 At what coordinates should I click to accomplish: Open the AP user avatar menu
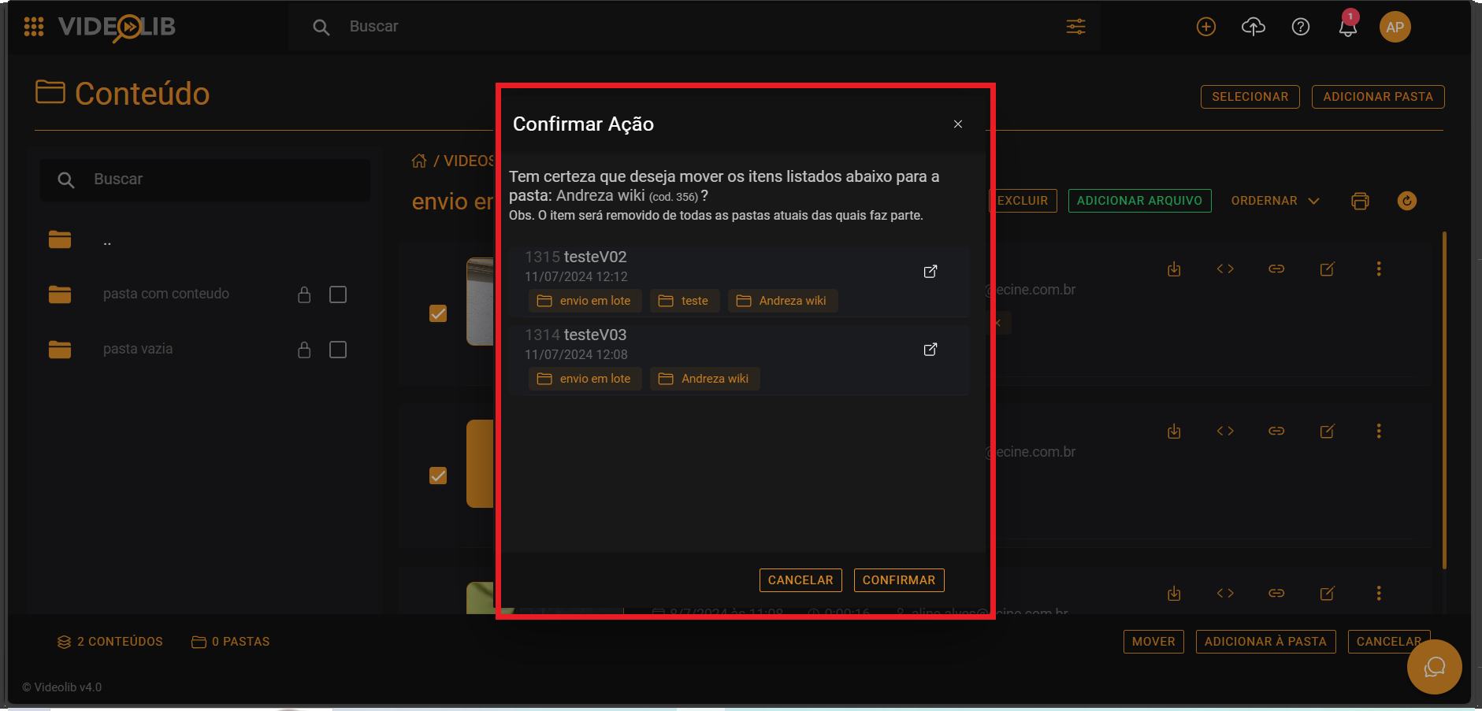point(1395,27)
